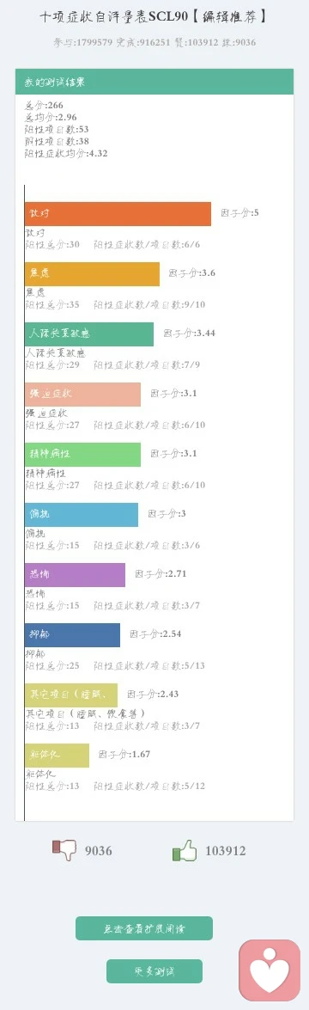Select the green interpersonal sensitivity bar
This screenshot has height=1010, width=309.
pos(89,334)
